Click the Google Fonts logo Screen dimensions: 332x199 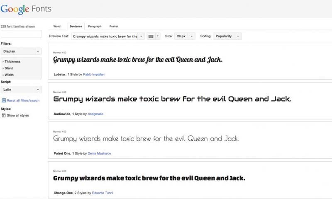coord(26,9)
